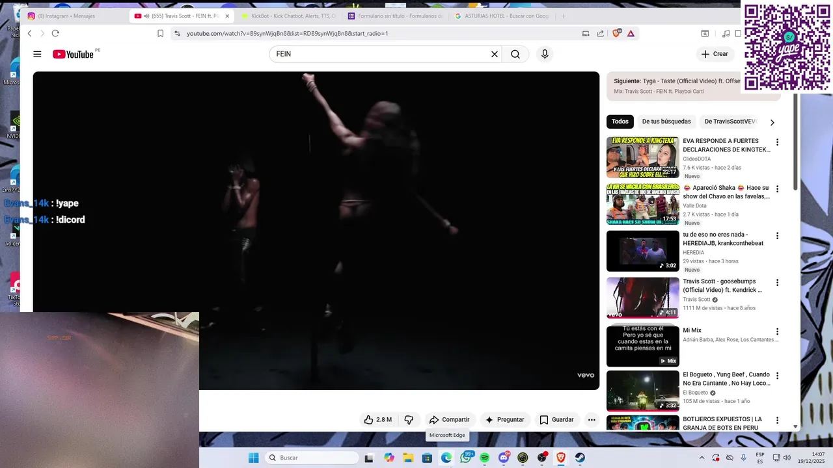833x468 pixels.
Task: Click the sidebar scrollbar down arrow
Action: tap(795, 427)
